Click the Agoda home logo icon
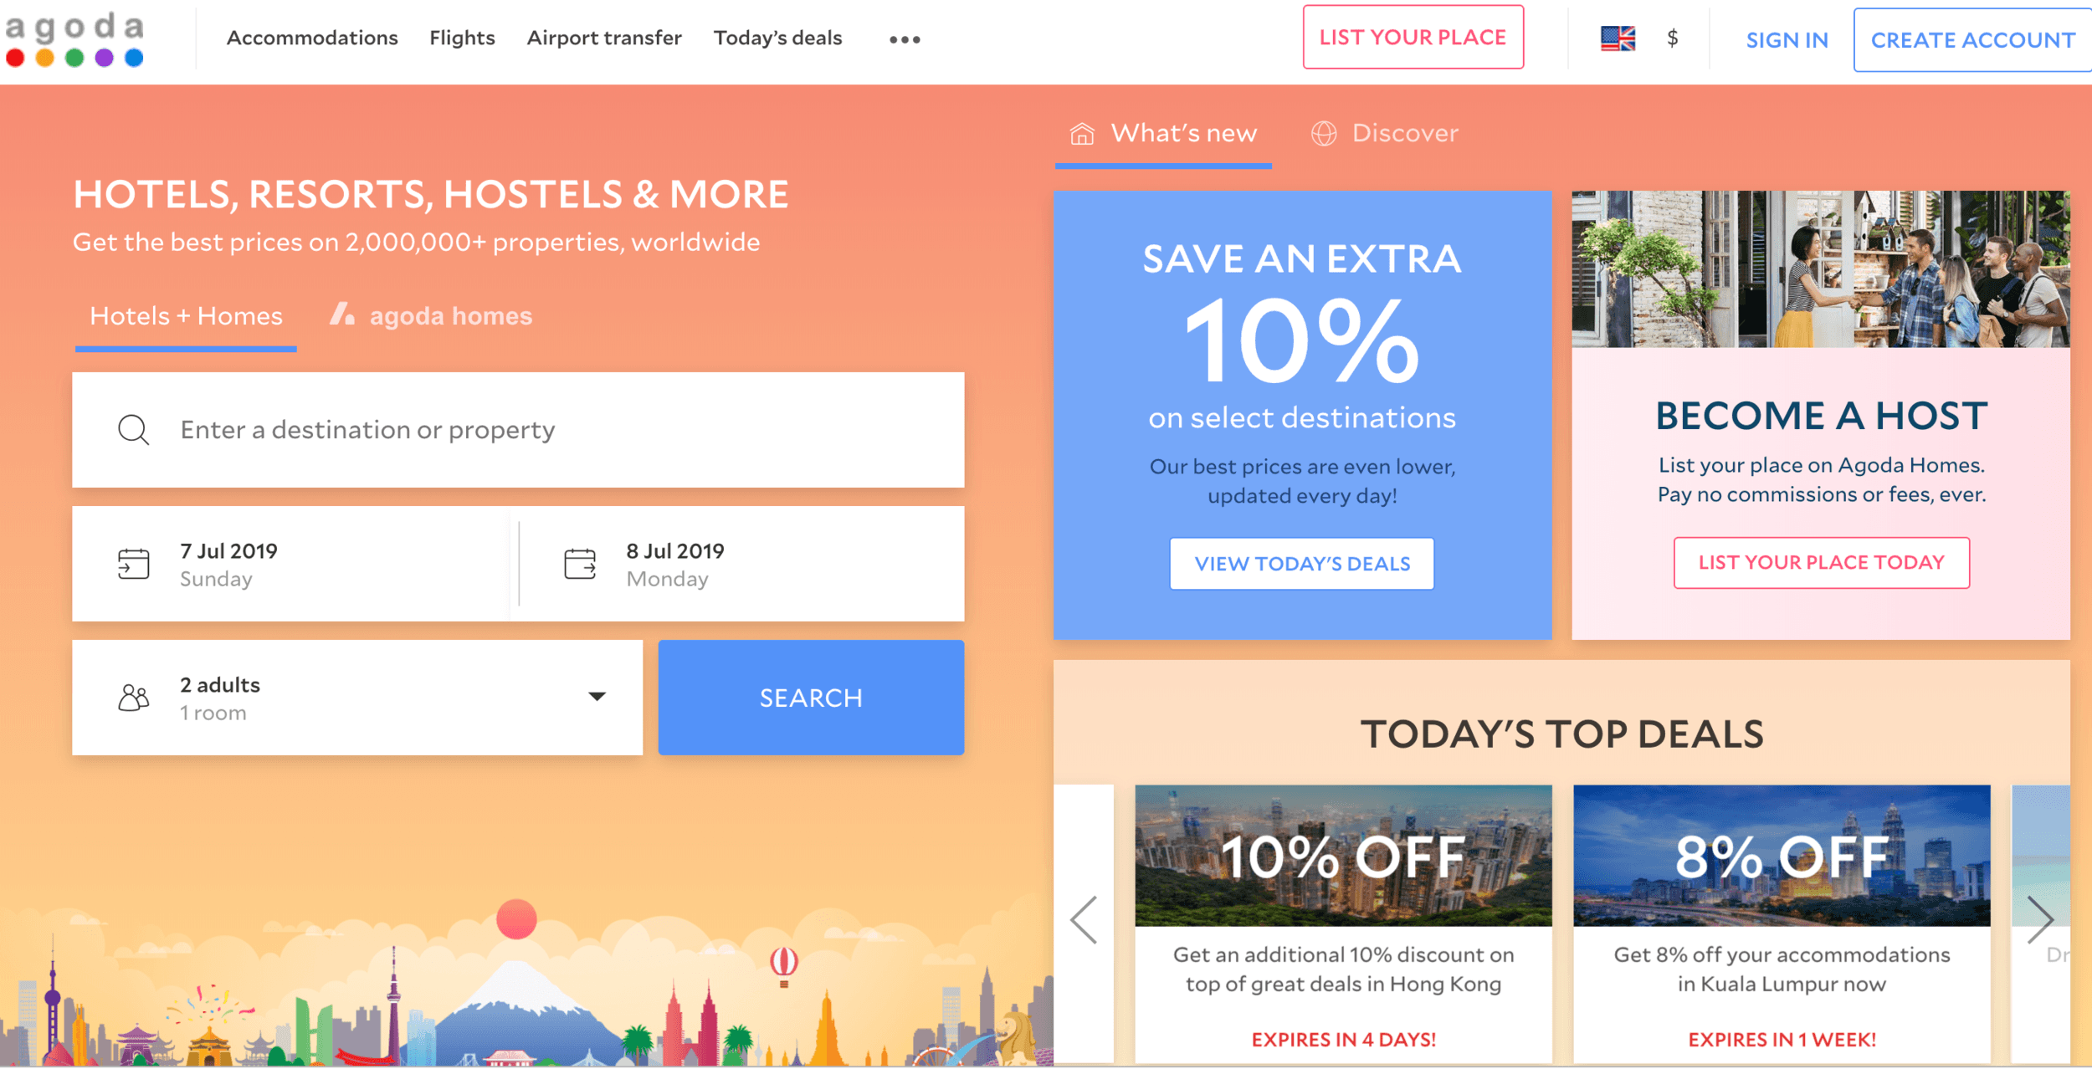The height and width of the screenshot is (1069, 2092). [x=75, y=37]
